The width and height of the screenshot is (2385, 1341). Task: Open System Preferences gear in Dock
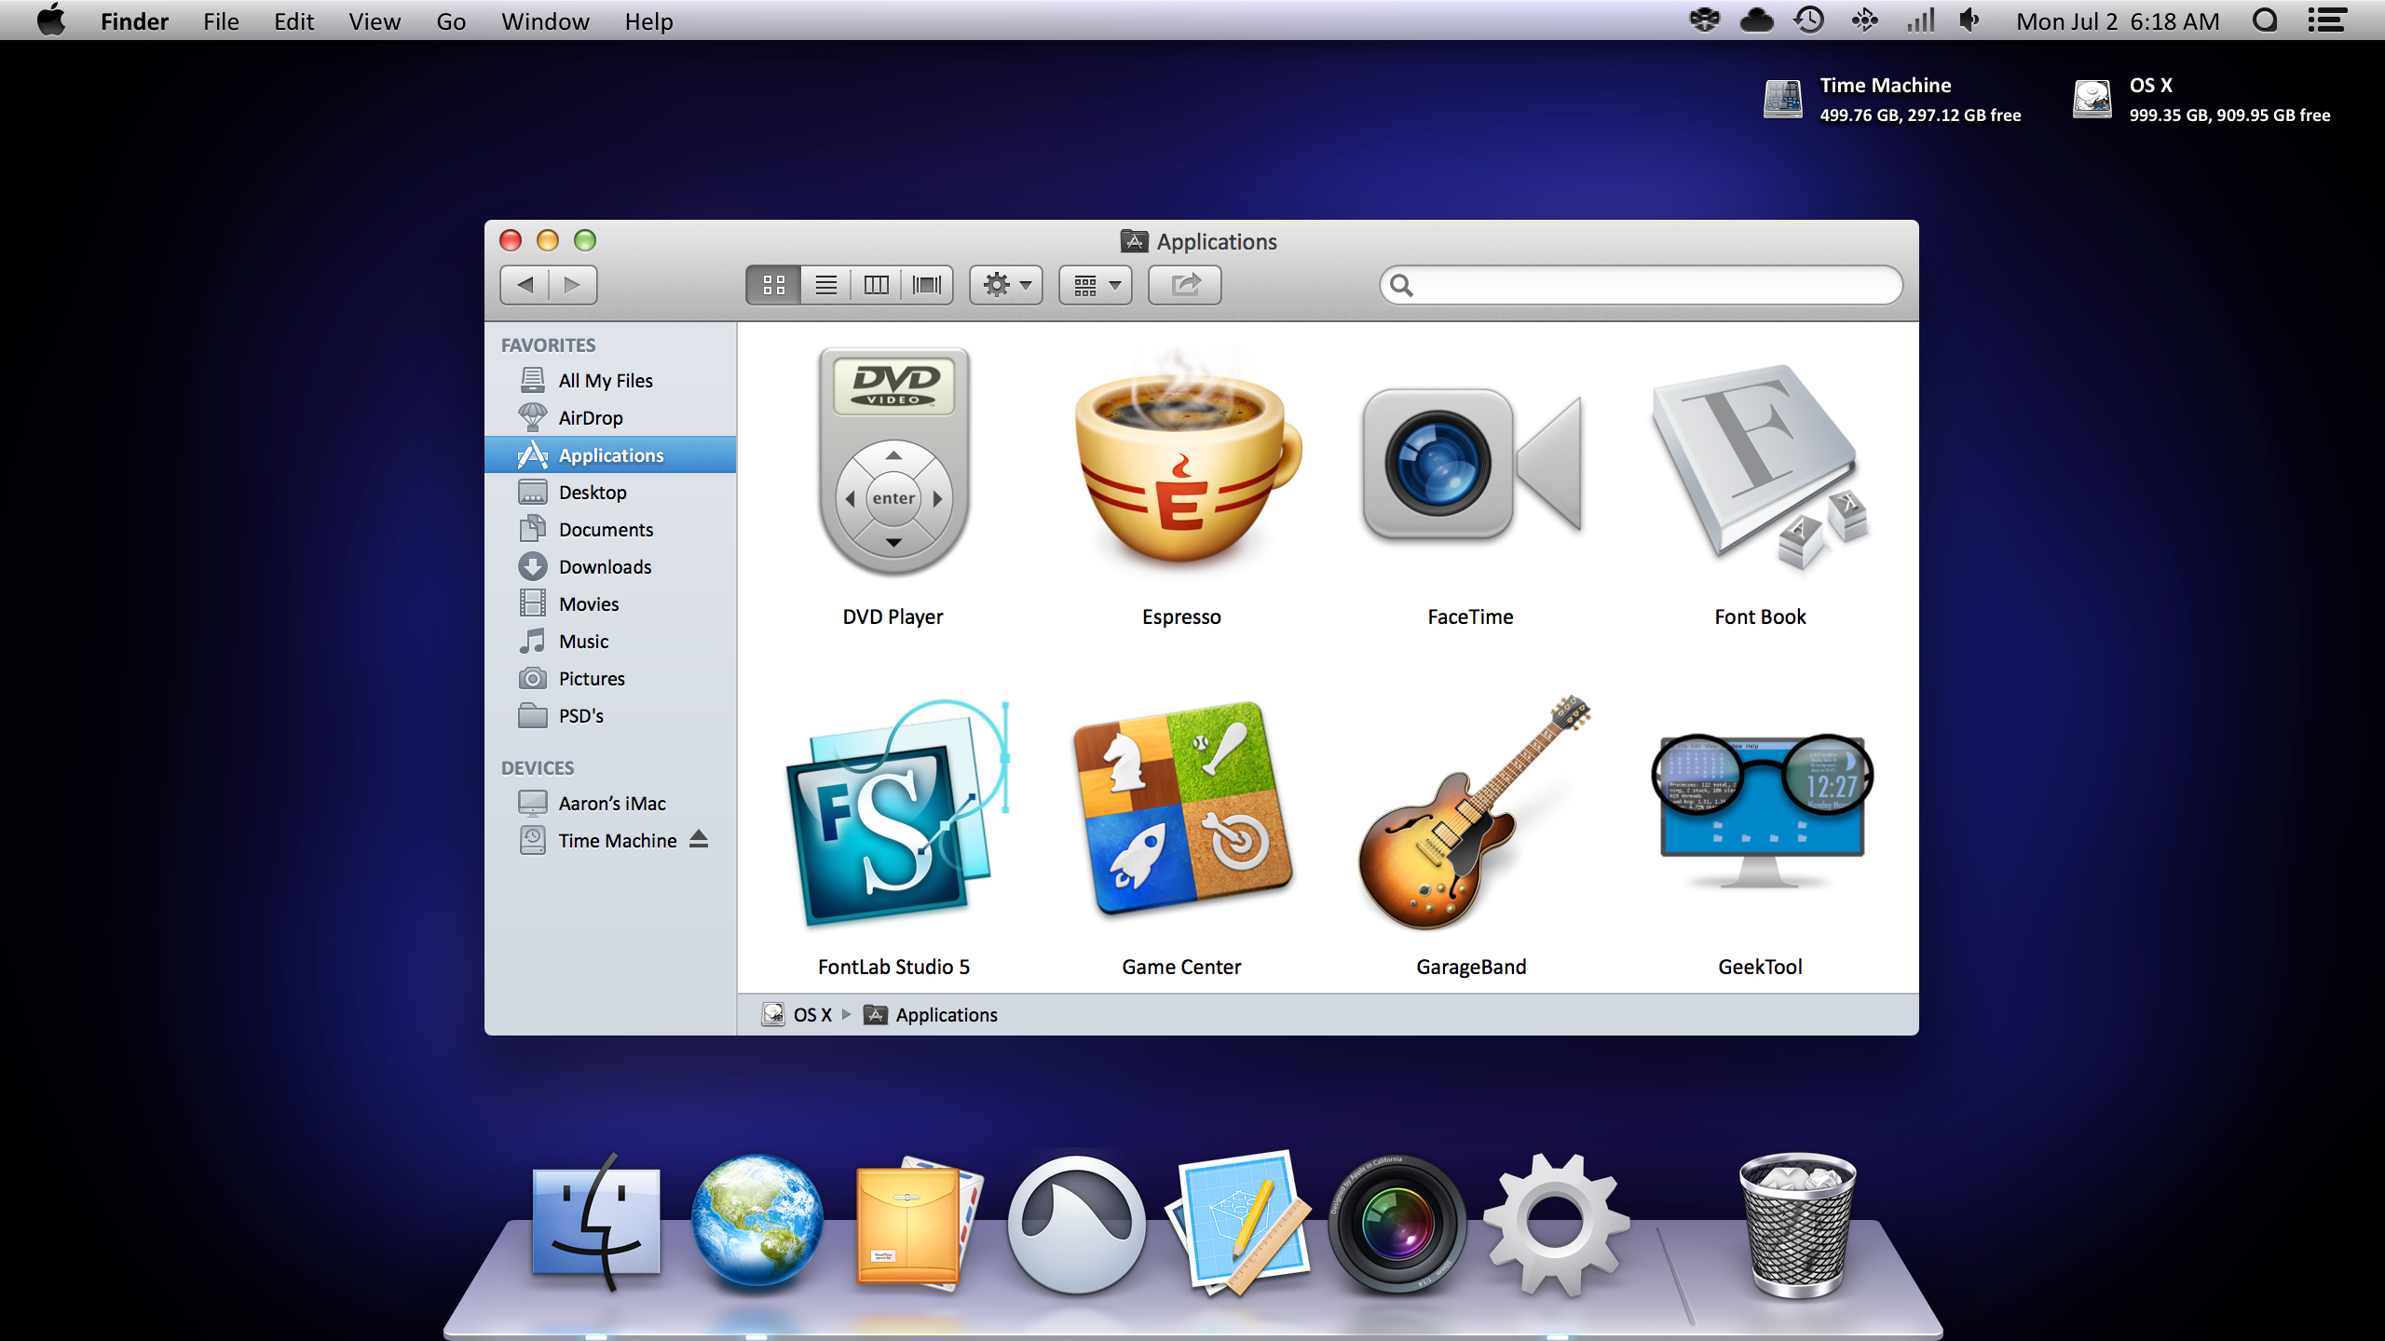pyautogui.click(x=1555, y=1225)
